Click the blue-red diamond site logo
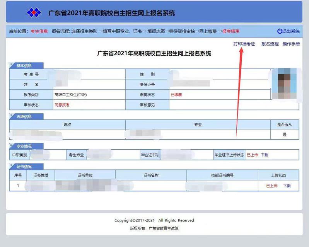Screen dimensions: 309x247 [x=34, y=13]
